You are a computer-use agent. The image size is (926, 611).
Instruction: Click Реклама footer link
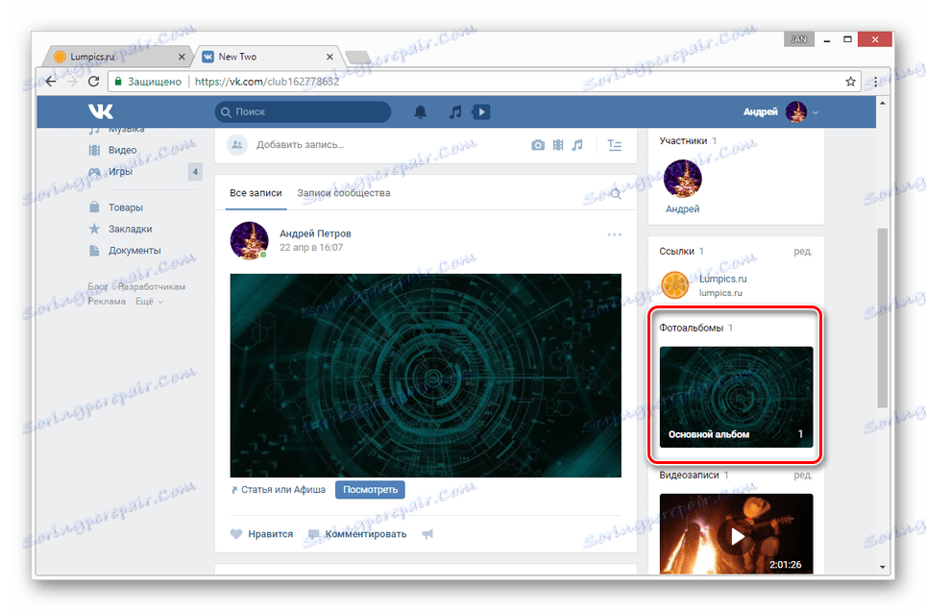107,302
